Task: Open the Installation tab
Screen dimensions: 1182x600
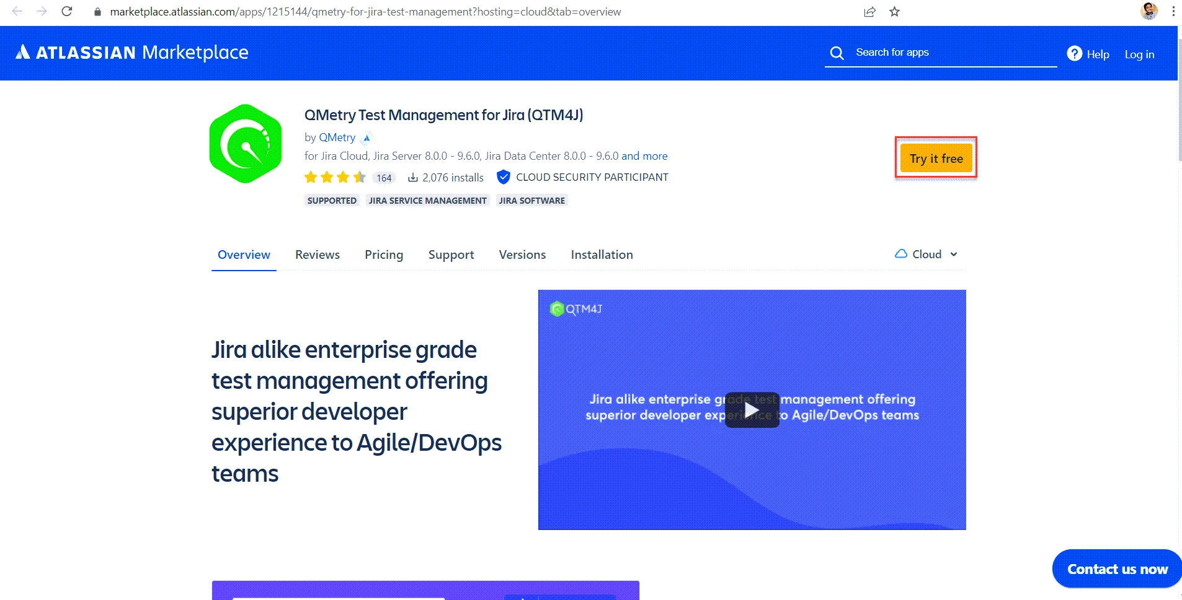Action: (602, 254)
